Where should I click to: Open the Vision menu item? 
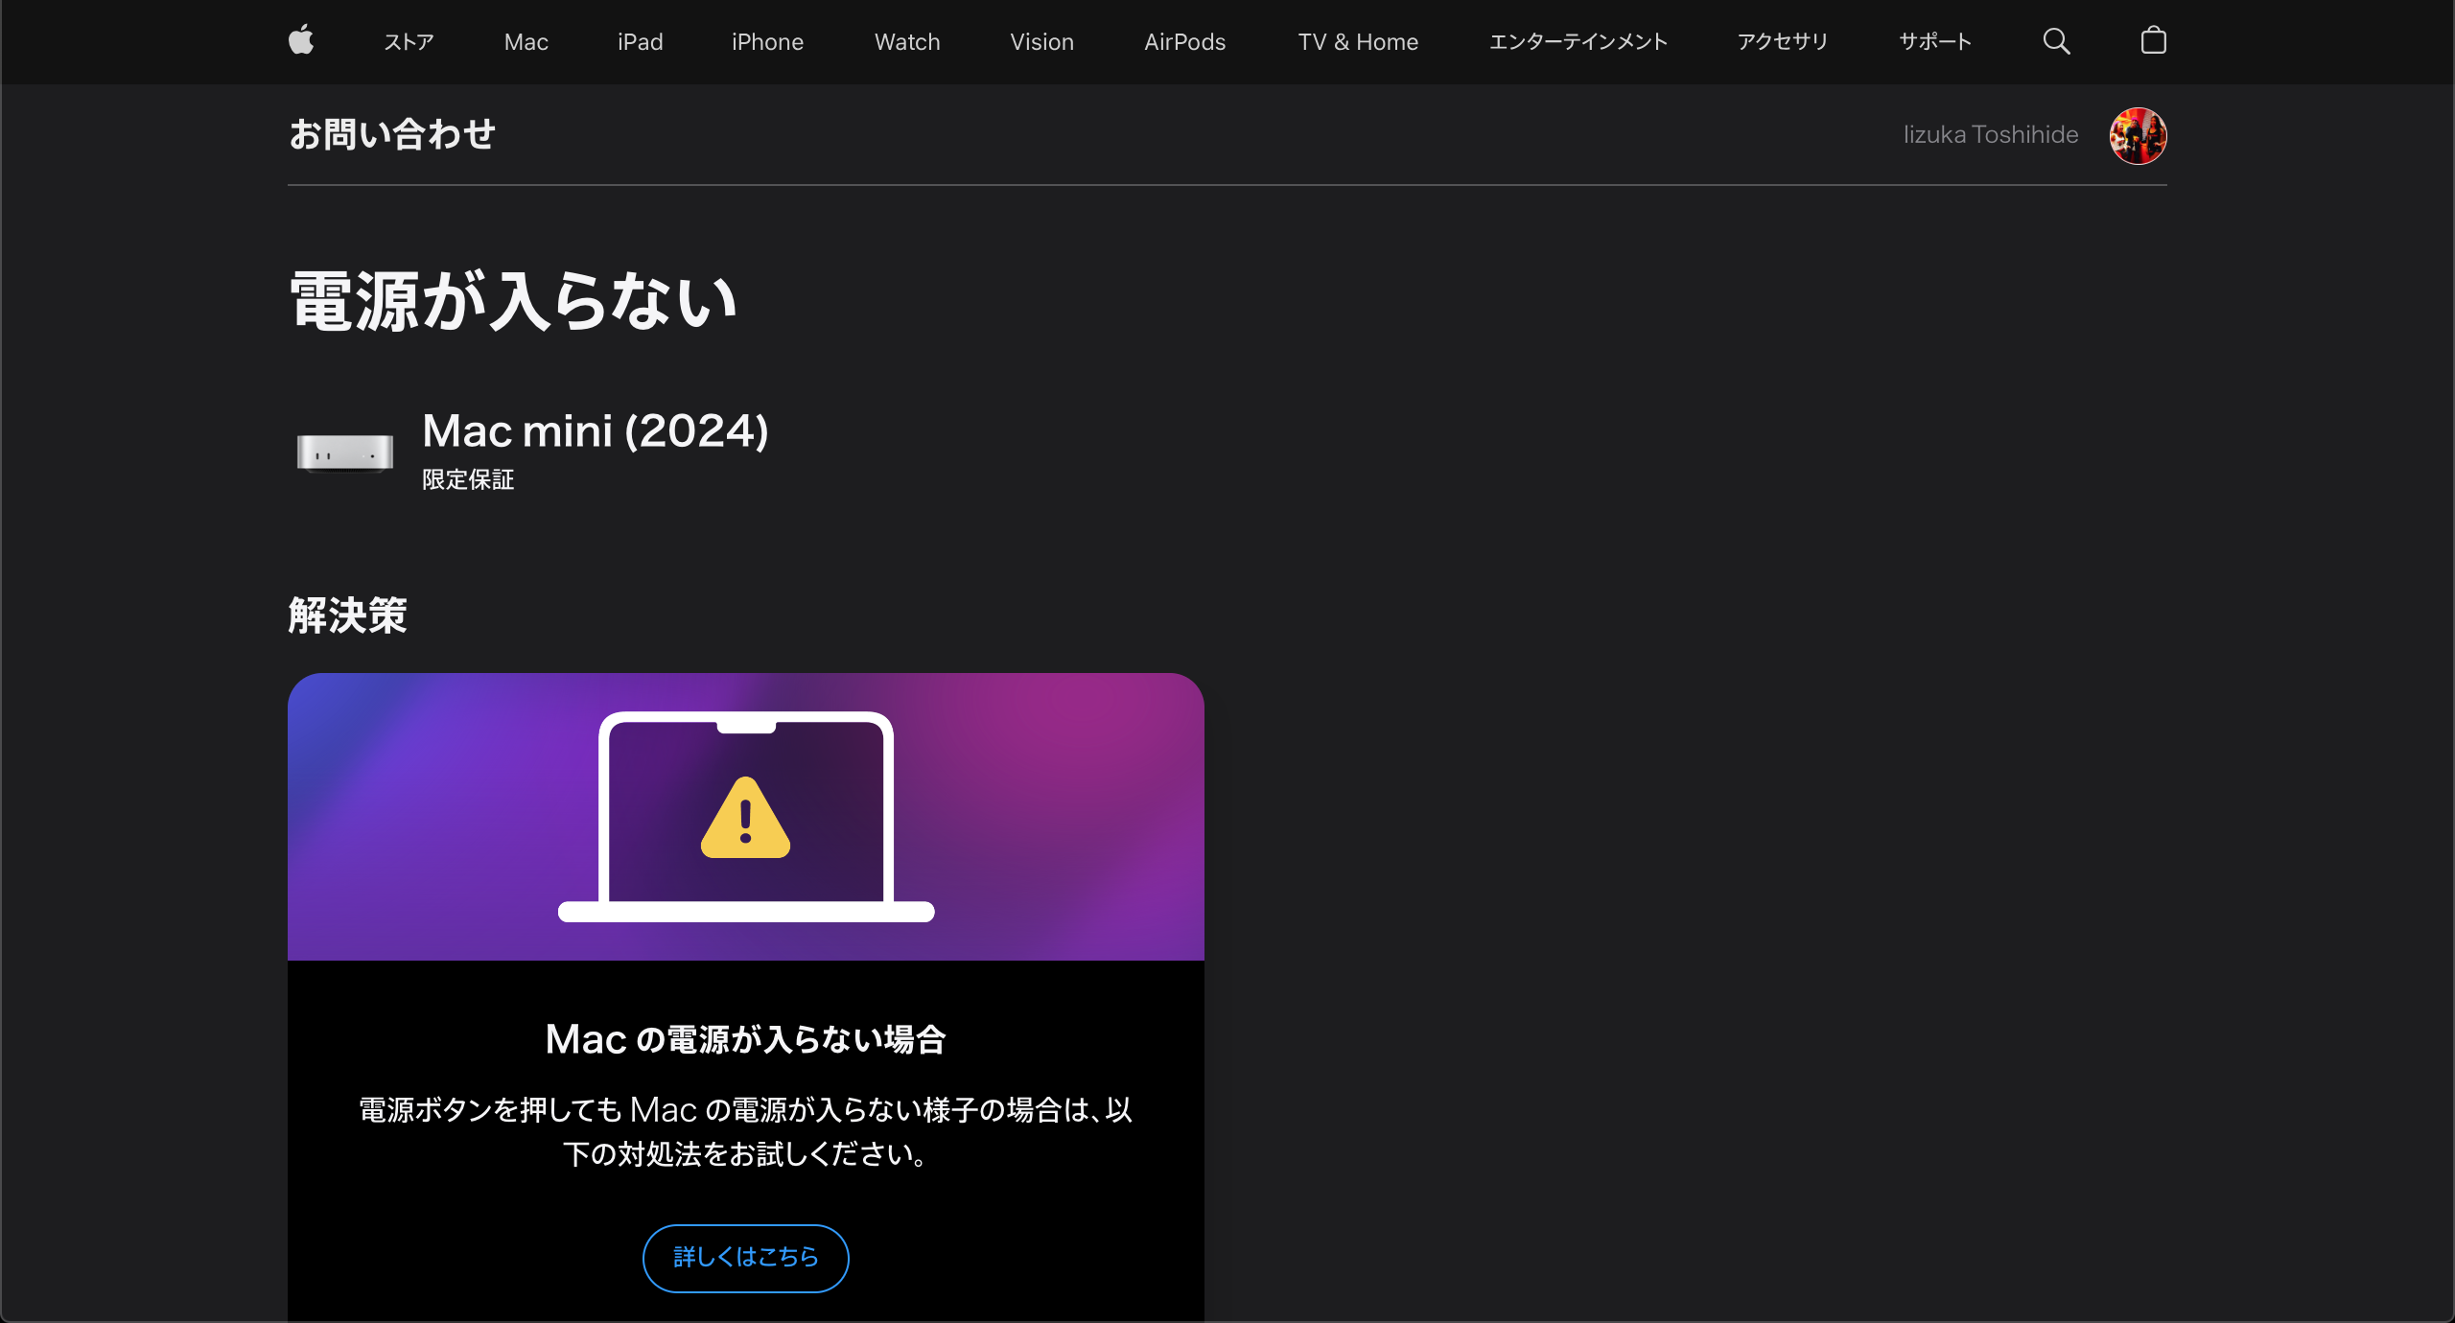[x=1041, y=42]
